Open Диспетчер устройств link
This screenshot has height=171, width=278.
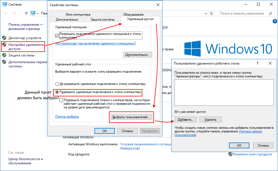(x=25, y=38)
